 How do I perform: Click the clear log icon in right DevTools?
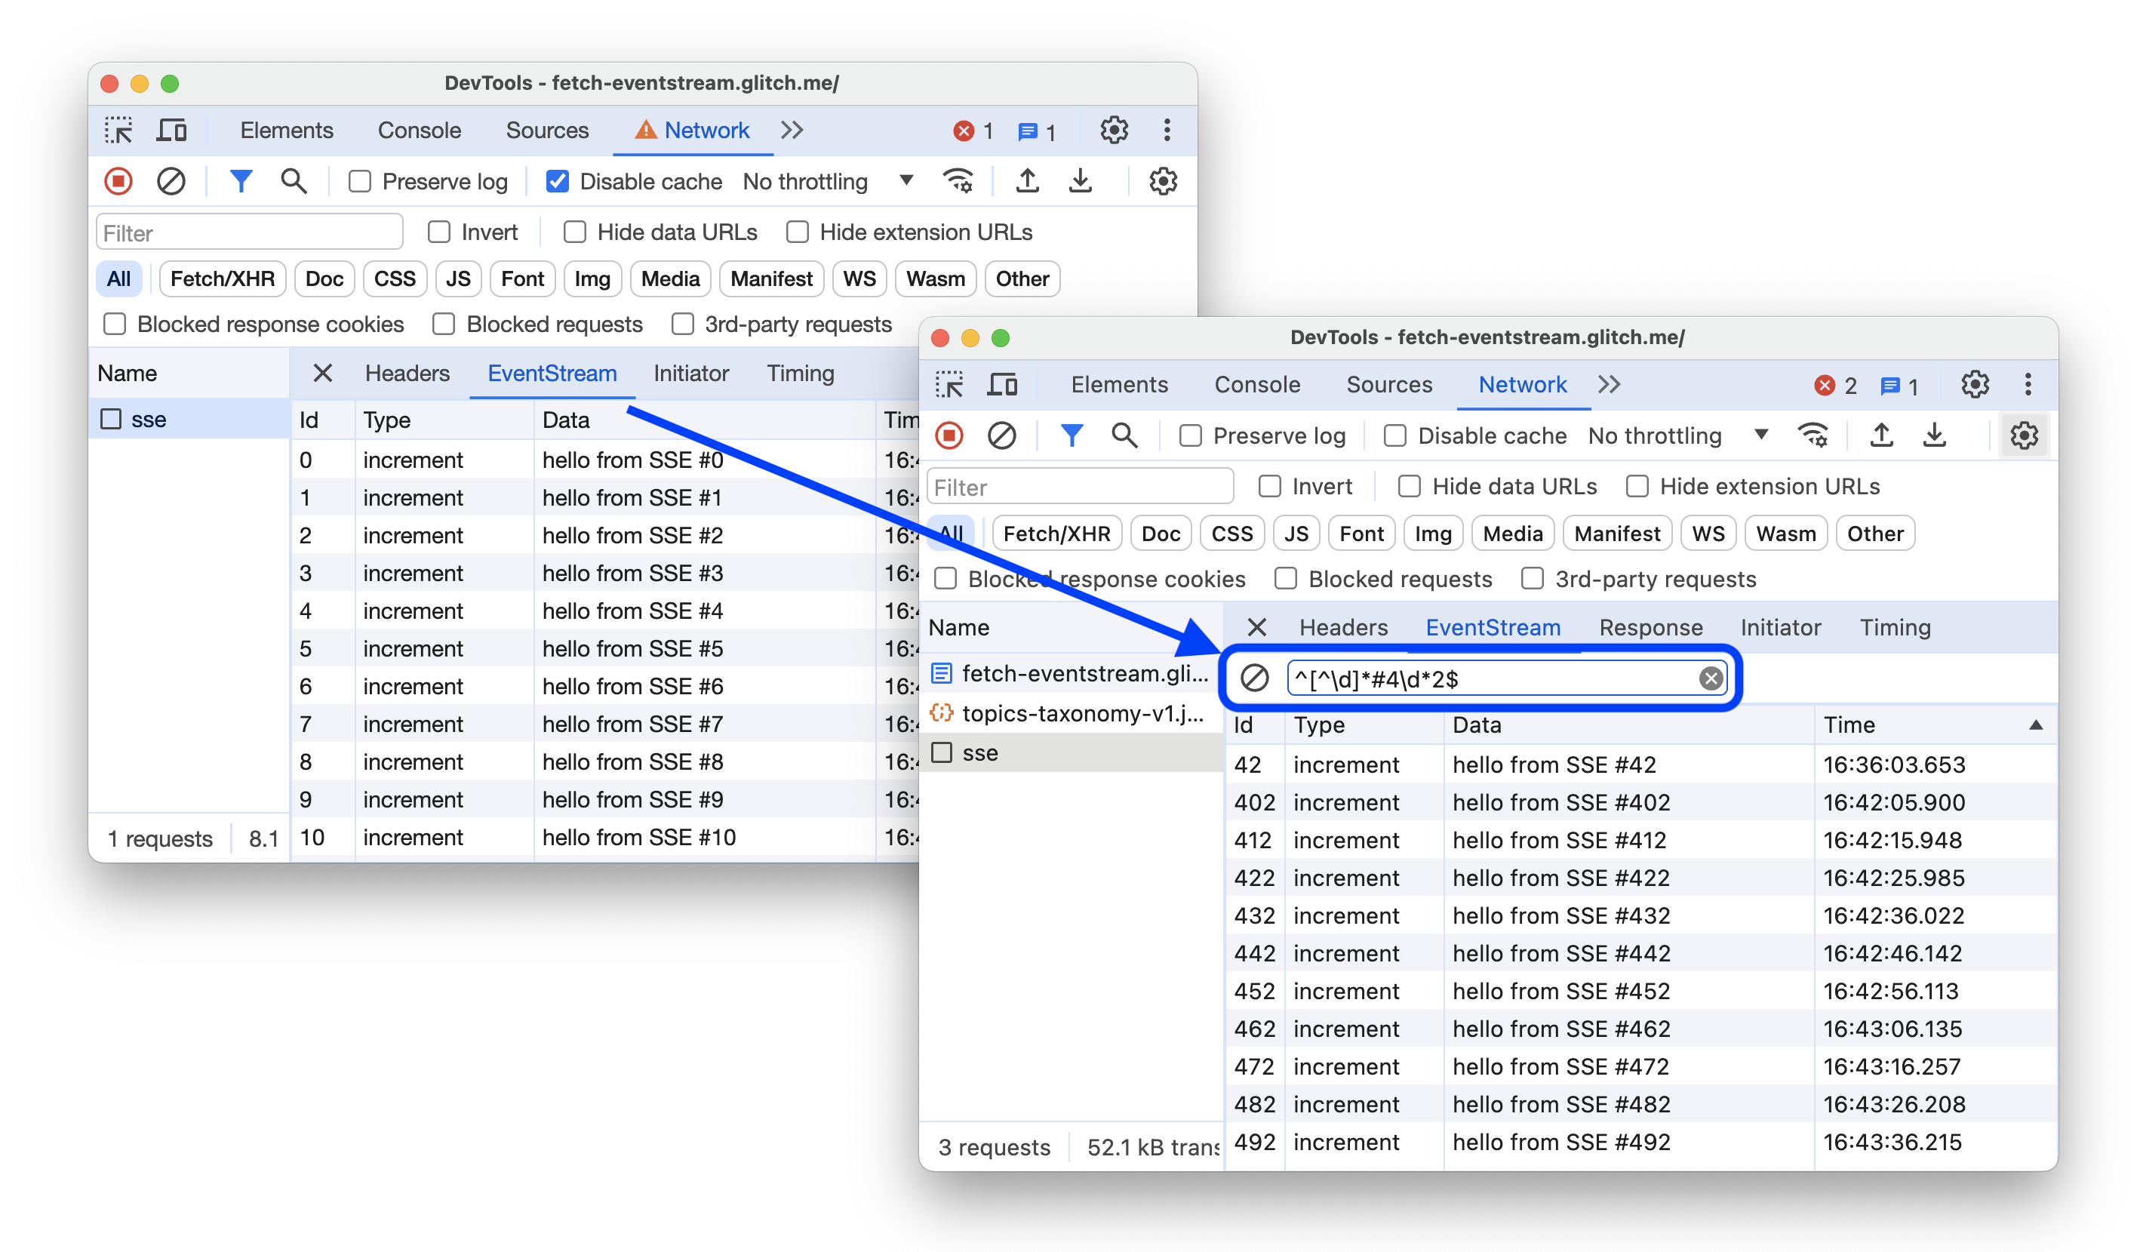coord(1001,435)
